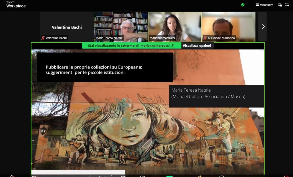Click the muted microphone icon beside A. Davide Madonna
Viewport: 293px width, 177px height.
tap(205, 38)
